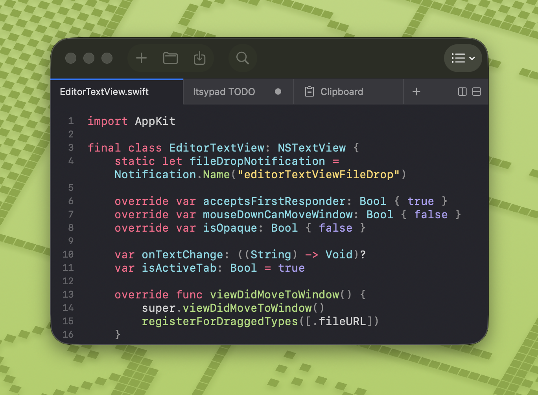Switch to the Clipboard tab
This screenshot has height=395, width=538.
tap(341, 91)
